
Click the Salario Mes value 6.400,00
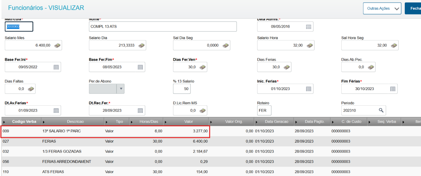[43, 45]
